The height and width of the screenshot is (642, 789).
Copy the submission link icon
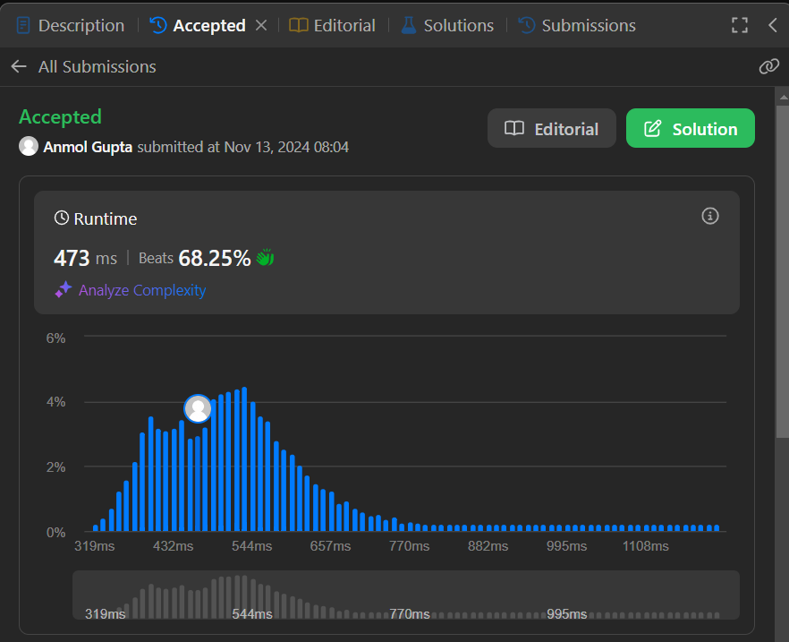[769, 66]
